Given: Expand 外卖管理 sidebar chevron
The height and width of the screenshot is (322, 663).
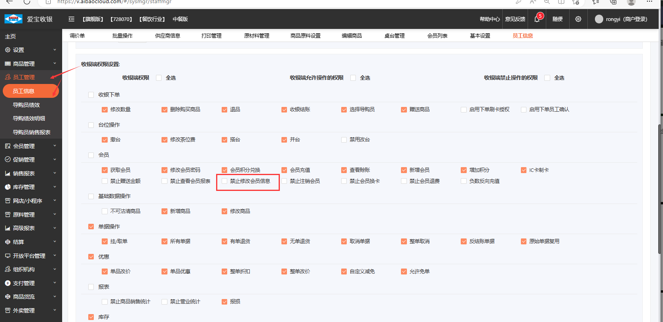Looking at the screenshot, I should 55,310.
